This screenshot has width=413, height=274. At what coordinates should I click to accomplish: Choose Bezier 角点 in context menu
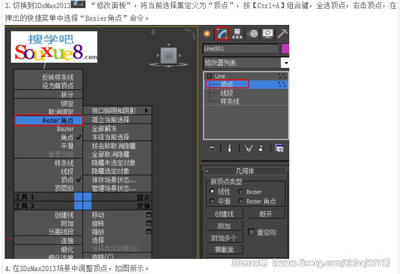(49, 120)
